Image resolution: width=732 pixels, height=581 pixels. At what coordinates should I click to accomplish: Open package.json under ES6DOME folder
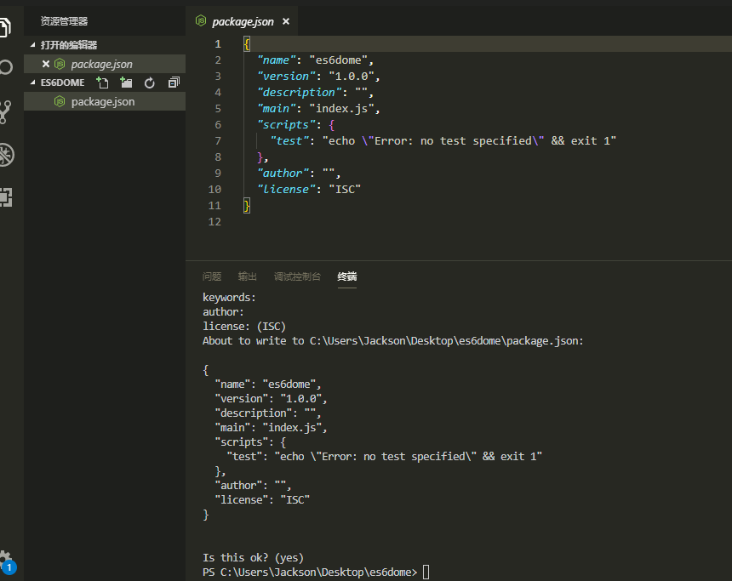105,101
